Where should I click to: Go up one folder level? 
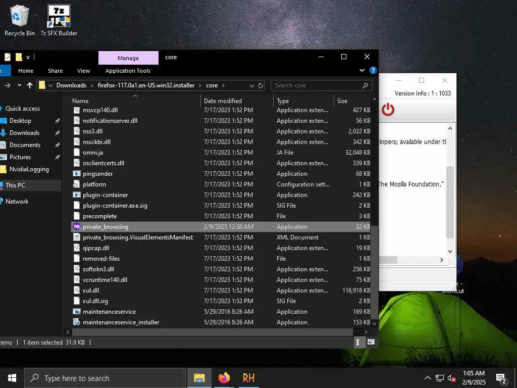[30, 85]
